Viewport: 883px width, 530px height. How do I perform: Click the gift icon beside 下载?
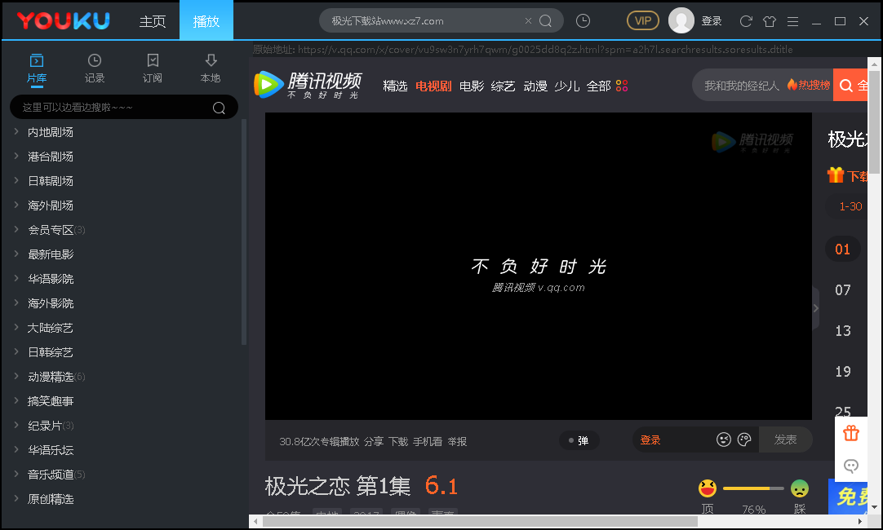pos(836,175)
